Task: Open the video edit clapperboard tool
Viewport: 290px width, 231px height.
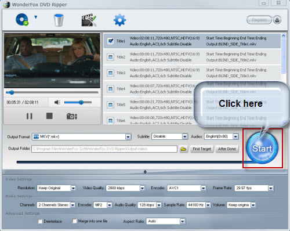Action: pyautogui.click(x=89, y=20)
